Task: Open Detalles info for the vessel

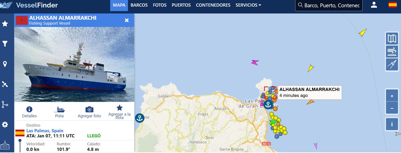Action: point(29,112)
